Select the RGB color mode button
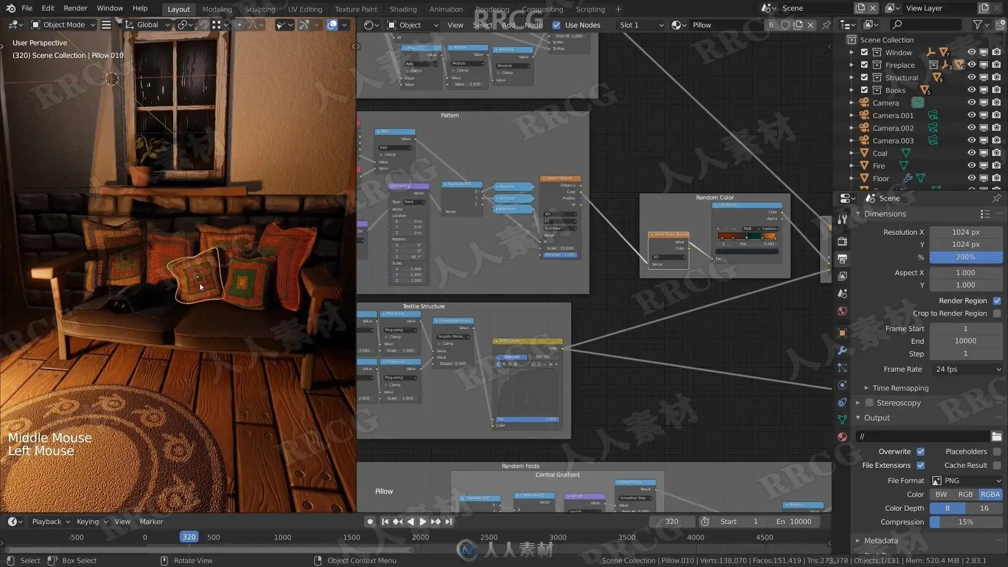1008x567 pixels. click(965, 495)
